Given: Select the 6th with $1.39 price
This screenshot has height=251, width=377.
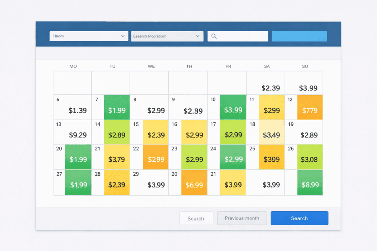Looking at the screenshot, I should [x=77, y=110].
